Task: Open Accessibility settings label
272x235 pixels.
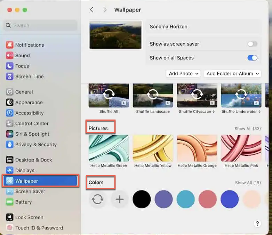Action: tap(30, 113)
